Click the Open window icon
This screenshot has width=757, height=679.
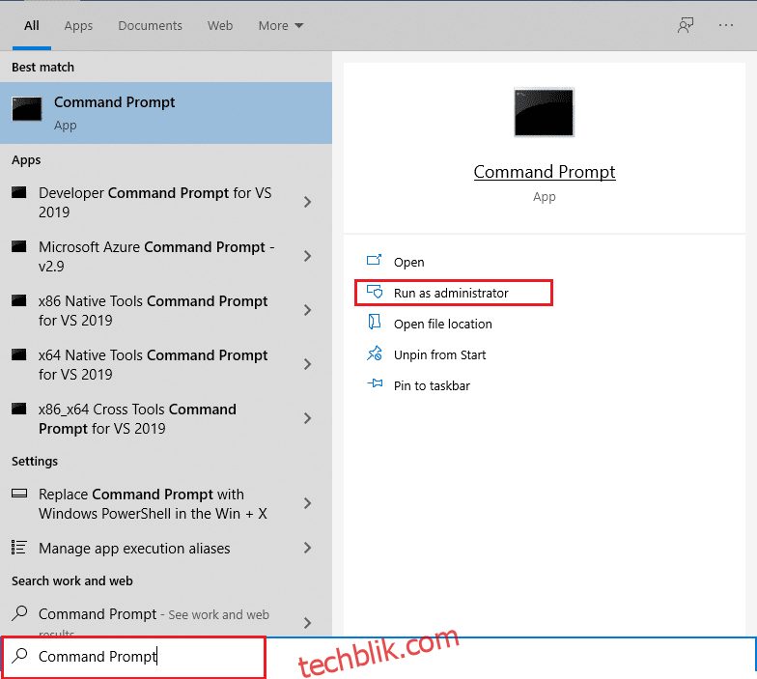(375, 261)
